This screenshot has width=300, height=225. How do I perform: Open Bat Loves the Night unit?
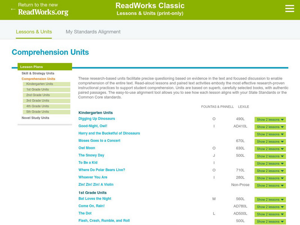(95, 199)
